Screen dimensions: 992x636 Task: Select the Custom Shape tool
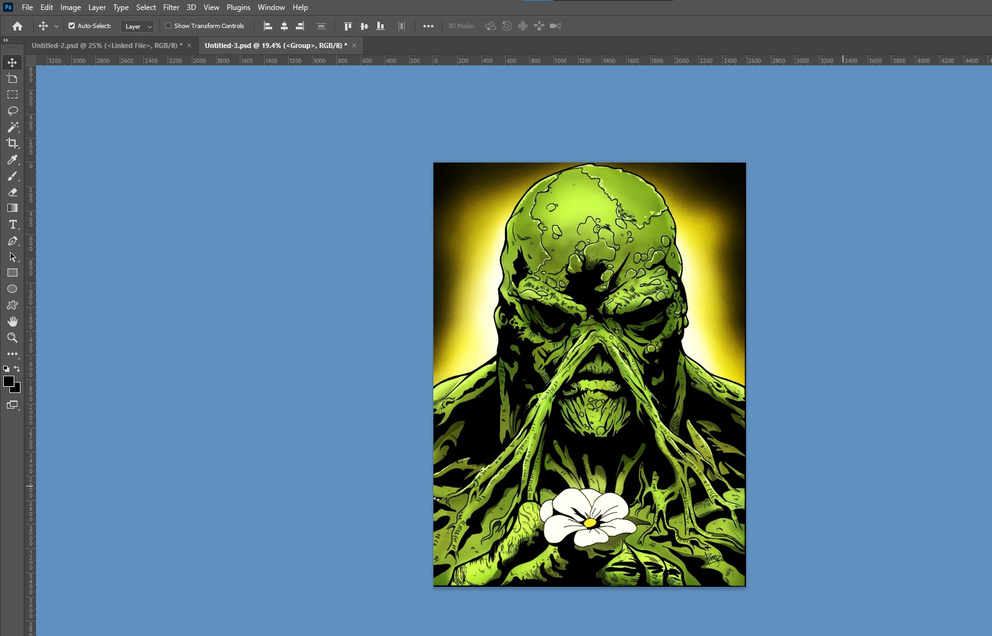pos(12,305)
